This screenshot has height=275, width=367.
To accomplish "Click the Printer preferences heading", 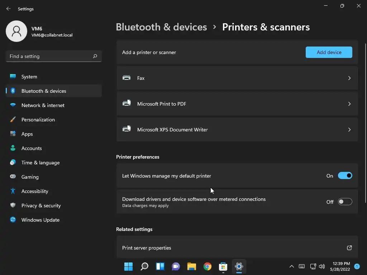I will tap(138, 157).
